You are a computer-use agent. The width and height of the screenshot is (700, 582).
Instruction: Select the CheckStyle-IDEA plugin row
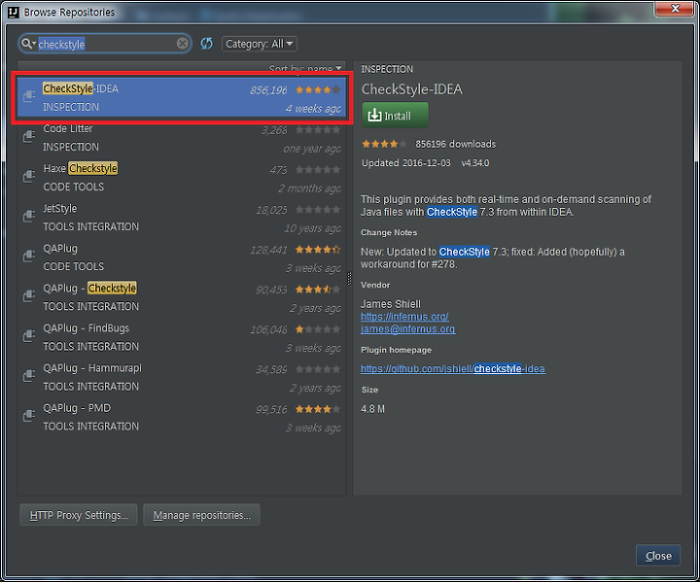pyautogui.click(x=182, y=98)
